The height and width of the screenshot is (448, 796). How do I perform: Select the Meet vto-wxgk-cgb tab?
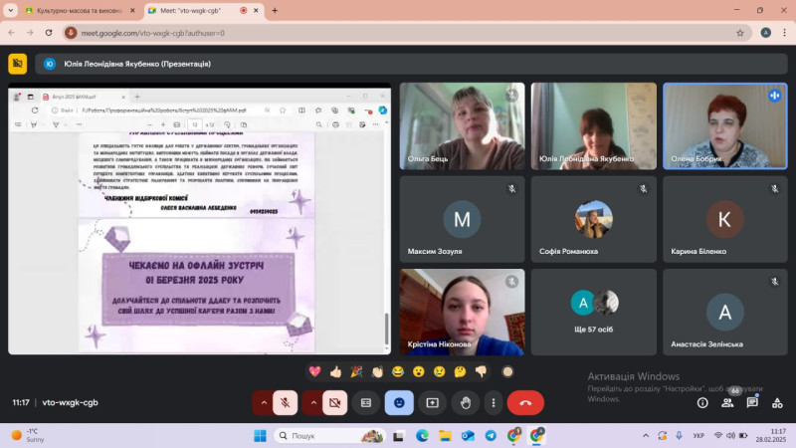(x=194, y=10)
